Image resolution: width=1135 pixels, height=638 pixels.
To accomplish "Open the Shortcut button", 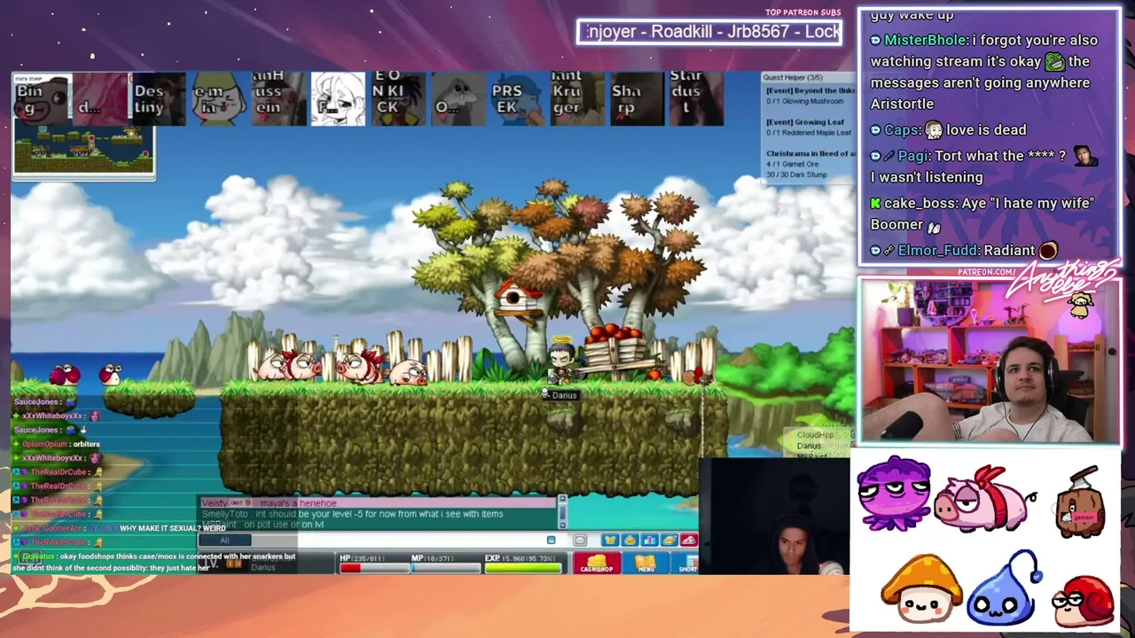I will point(685,564).
